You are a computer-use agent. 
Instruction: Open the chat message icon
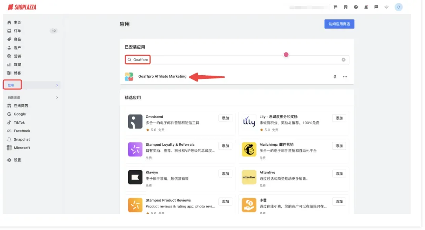tap(376, 7)
